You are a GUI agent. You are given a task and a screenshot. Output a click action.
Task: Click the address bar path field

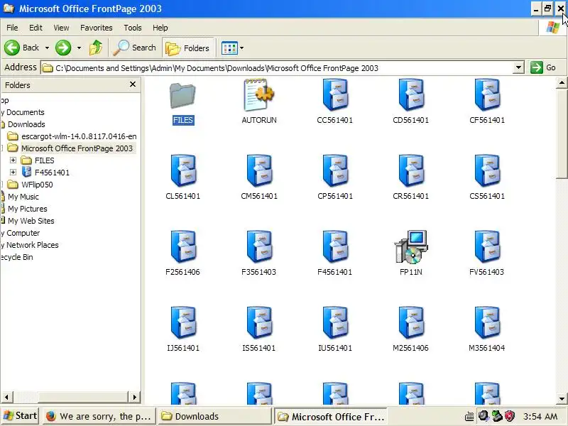click(x=277, y=67)
